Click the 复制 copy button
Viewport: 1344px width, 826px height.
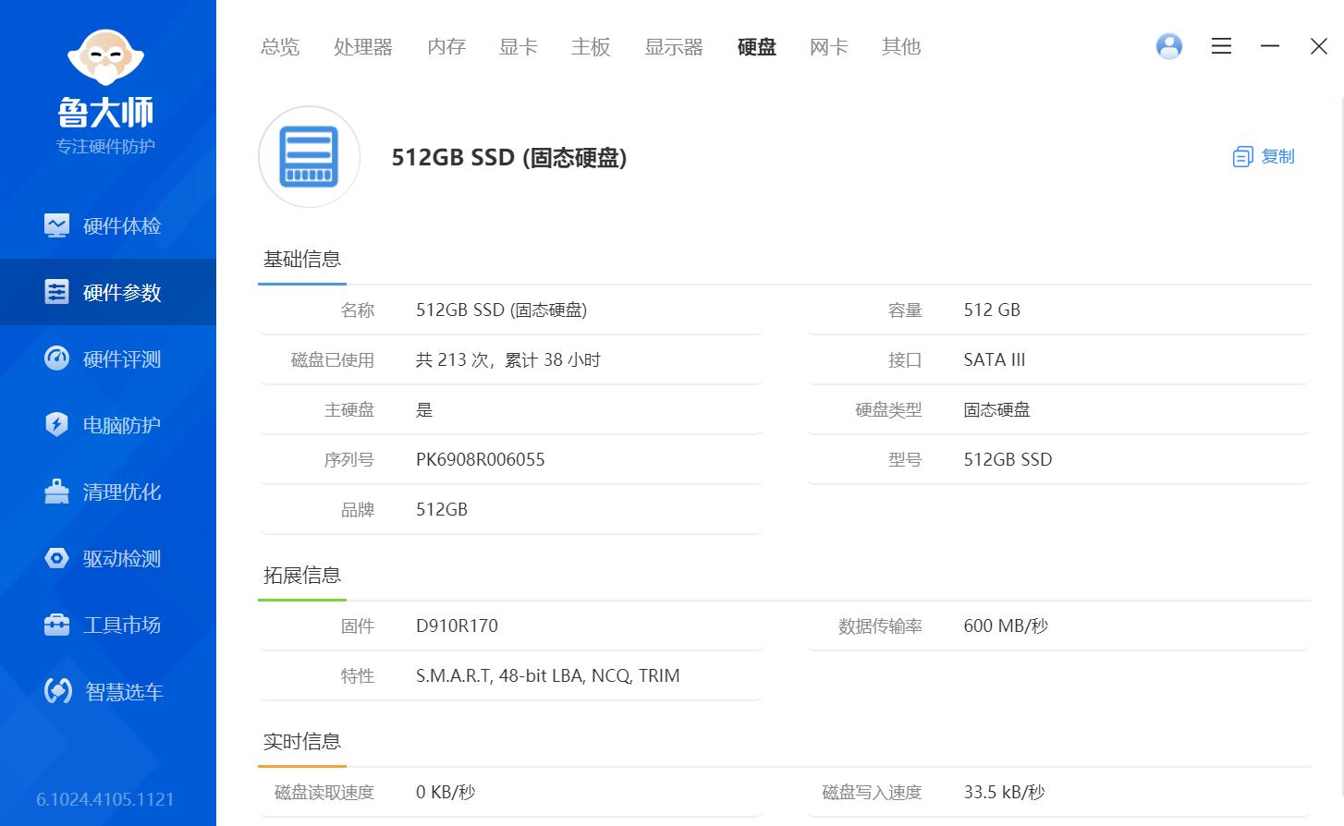pyautogui.click(x=1264, y=157)
